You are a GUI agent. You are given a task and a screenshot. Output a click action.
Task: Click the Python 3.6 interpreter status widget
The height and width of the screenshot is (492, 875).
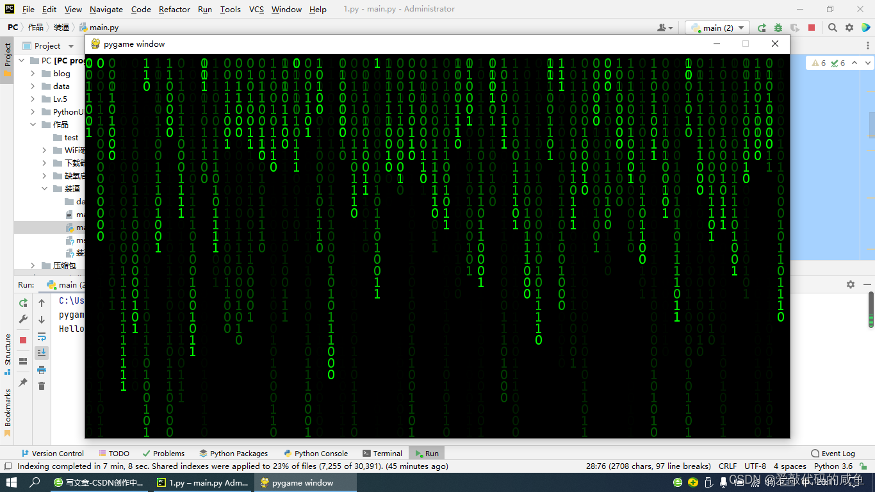pos(833,466)
